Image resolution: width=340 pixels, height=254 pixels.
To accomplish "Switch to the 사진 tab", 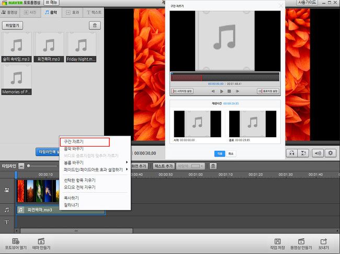I will pos(30,13).
